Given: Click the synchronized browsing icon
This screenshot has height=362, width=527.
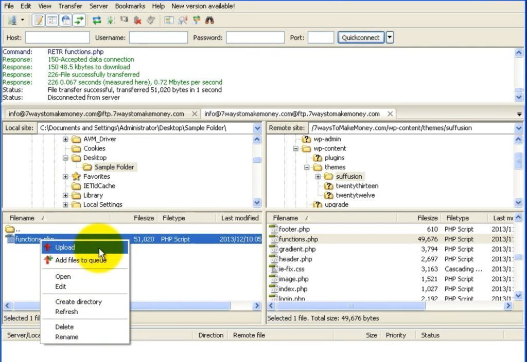Looking at the screenshot, I should 196,21.
